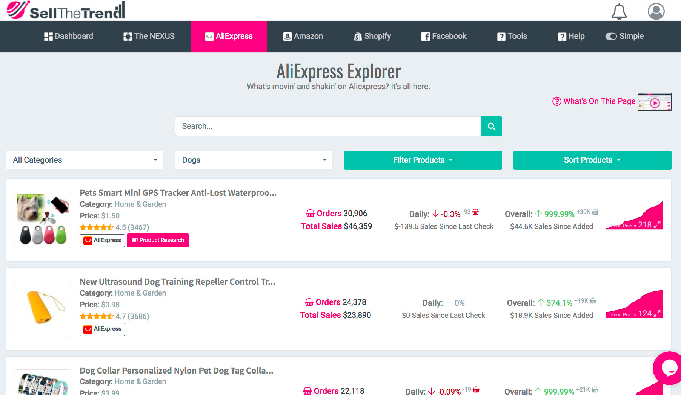The height and width of the screenshot is (395, 681).
Task: Click the magnifying glass search button
Action: [x=491, y=126]
